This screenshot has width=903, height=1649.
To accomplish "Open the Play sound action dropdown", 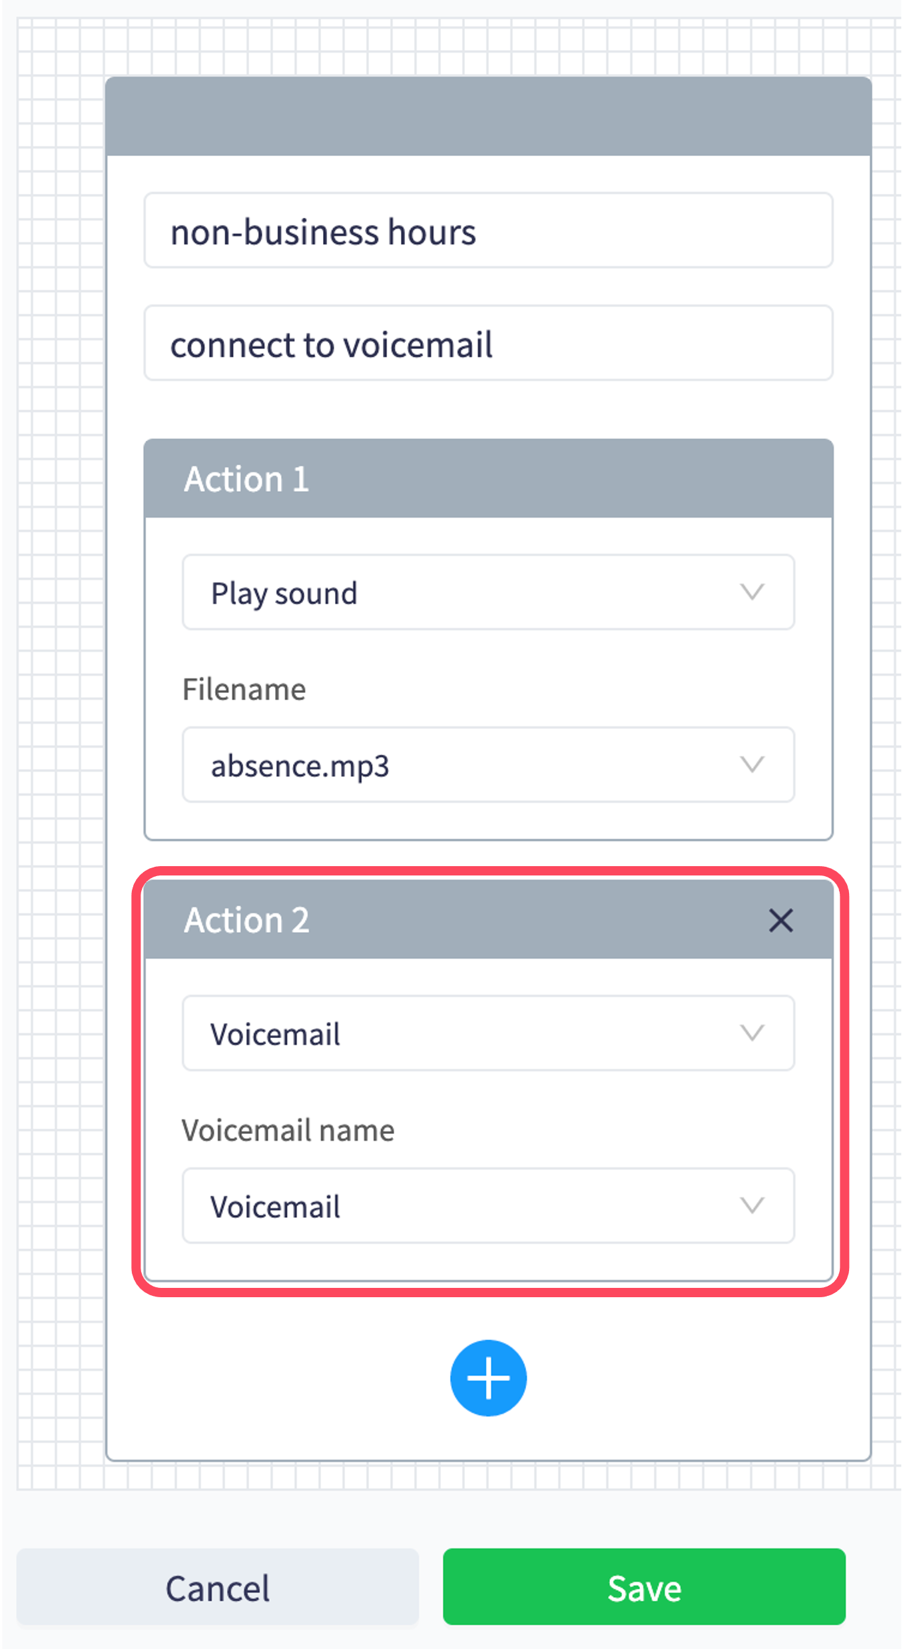I will pyautogui.click(x=466, y=592).
